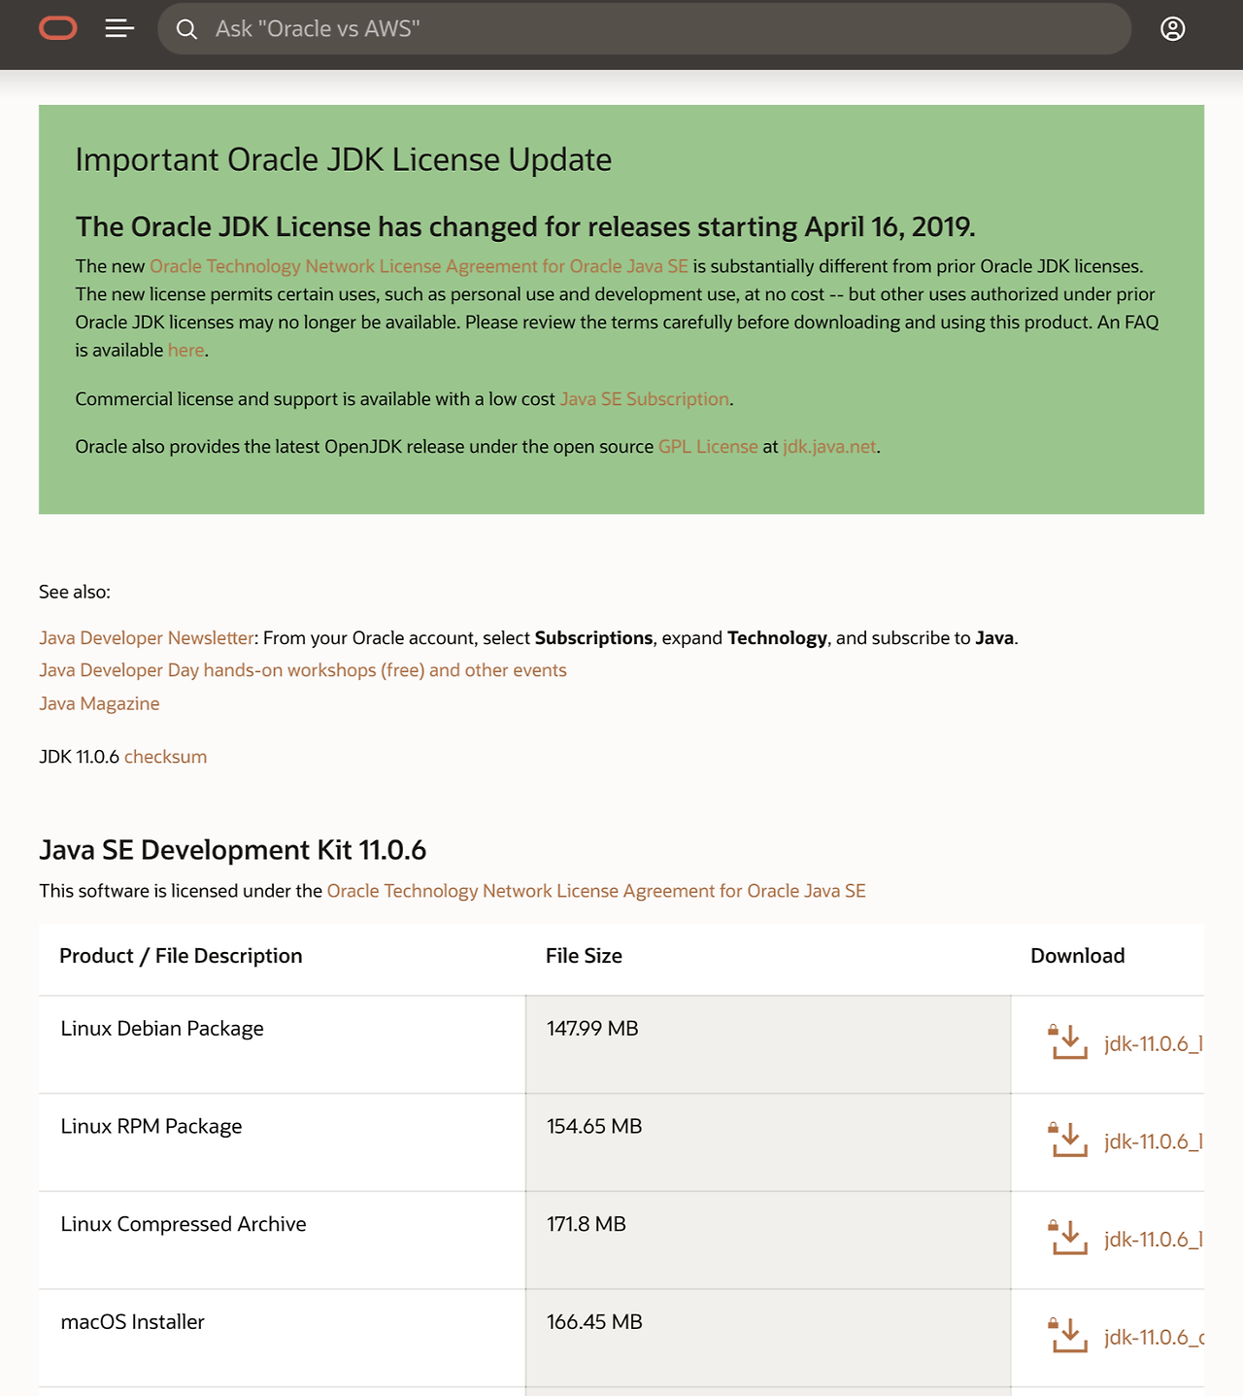Click the 'Download' column header
This screenshot has height=1396, width=1243.
(x=1078, y=956)
